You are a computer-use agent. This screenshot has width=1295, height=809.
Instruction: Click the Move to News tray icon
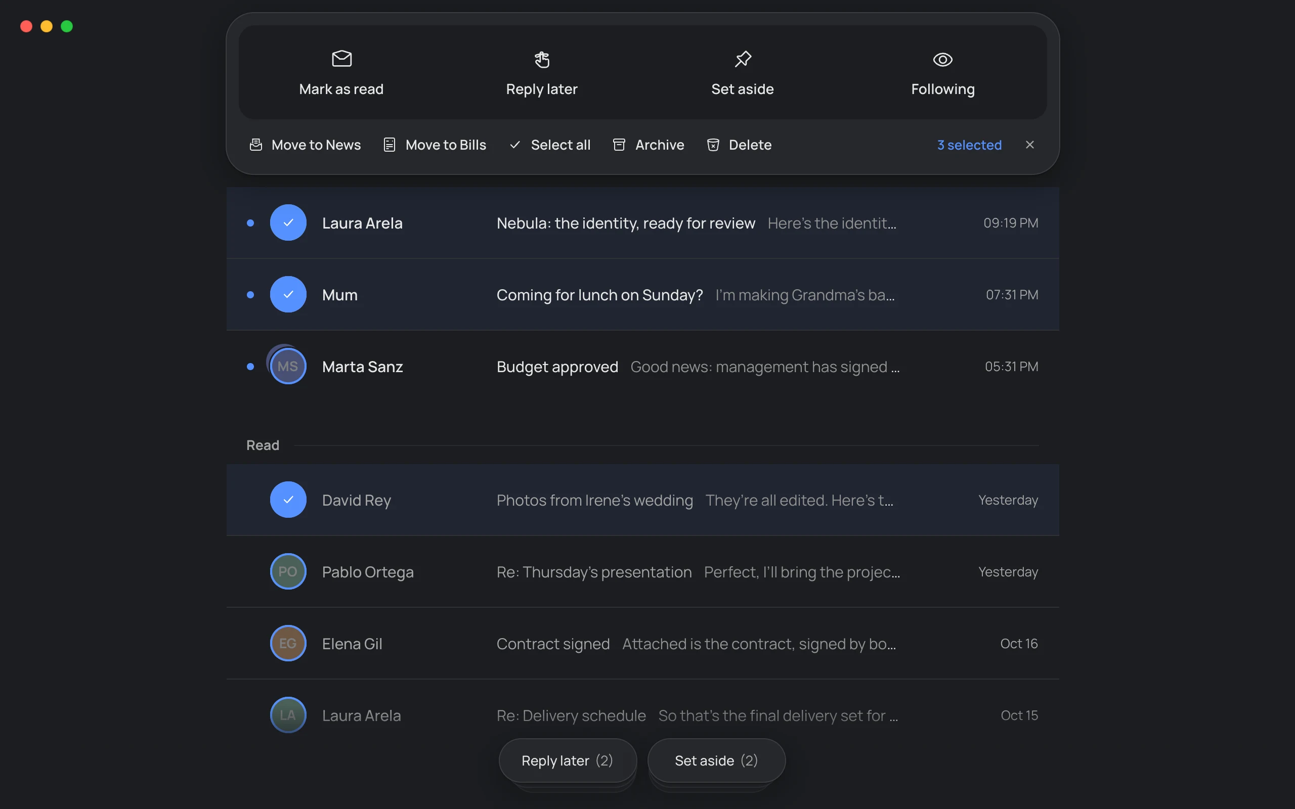[256, 145]
